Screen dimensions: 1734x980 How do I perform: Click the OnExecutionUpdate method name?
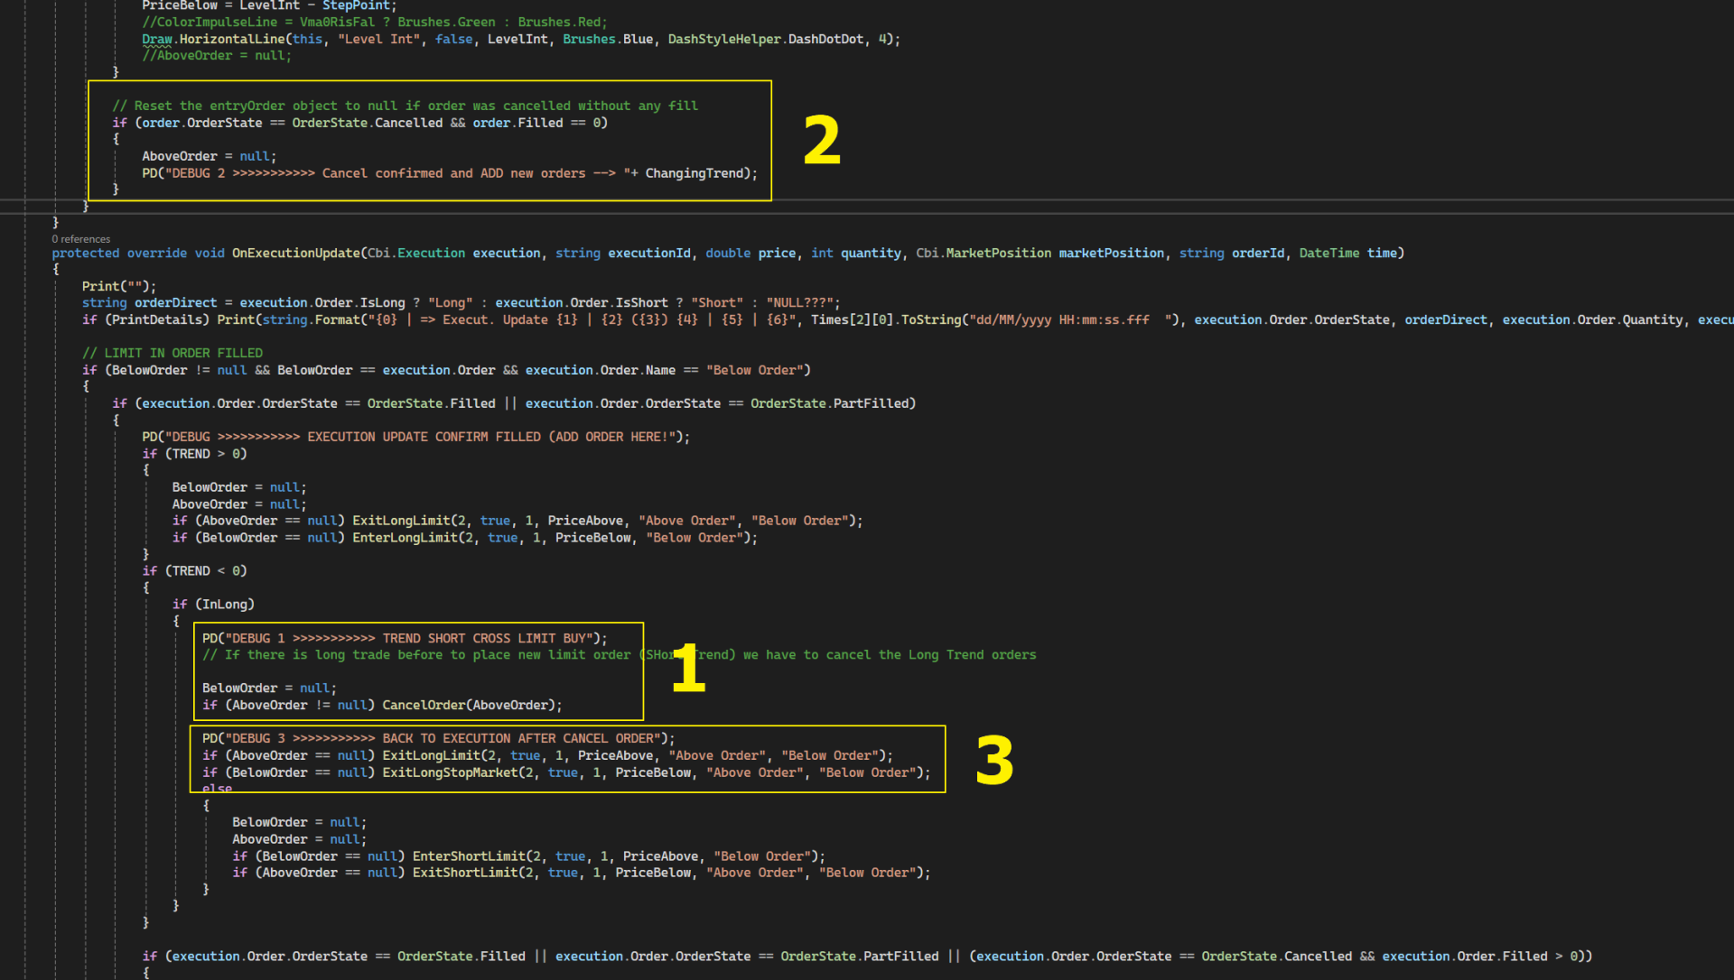[x=295, y=254]
